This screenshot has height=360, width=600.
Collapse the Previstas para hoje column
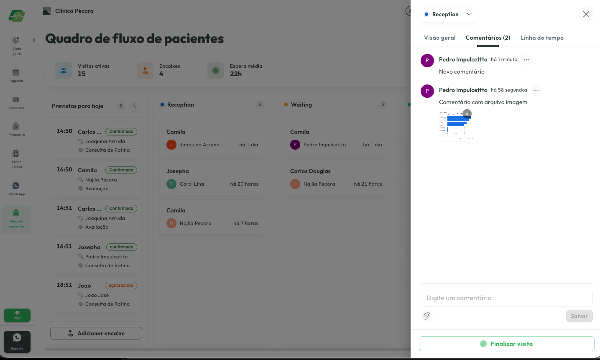pyautogui.click(x=135, y=106)
